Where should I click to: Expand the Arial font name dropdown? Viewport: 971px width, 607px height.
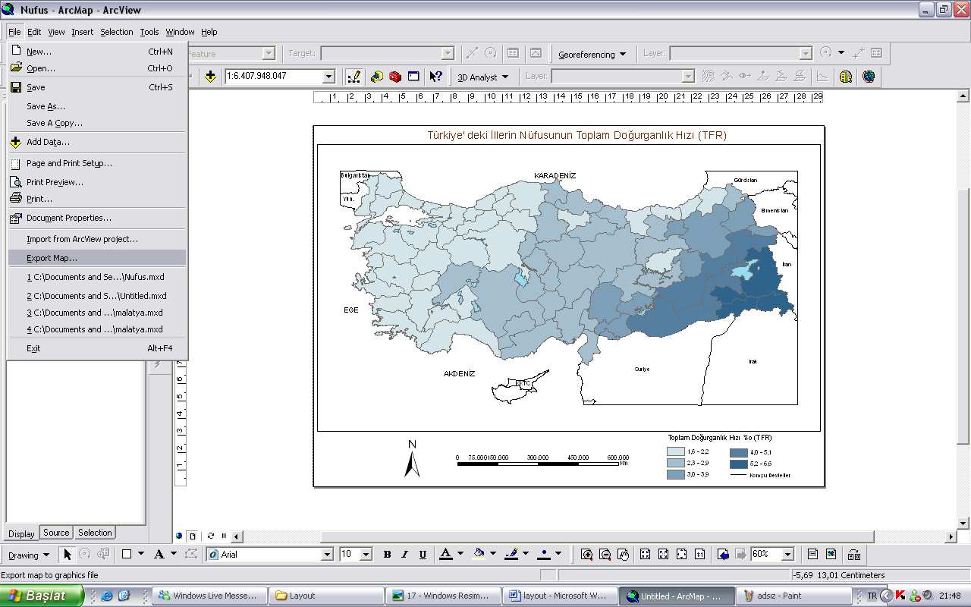(x=328, y=555)
